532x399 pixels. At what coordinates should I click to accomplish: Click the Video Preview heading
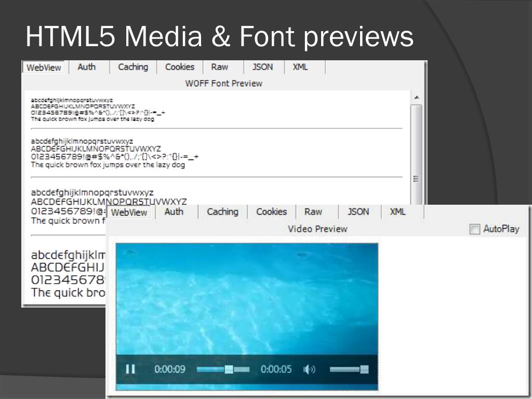(x=317, y=229)
